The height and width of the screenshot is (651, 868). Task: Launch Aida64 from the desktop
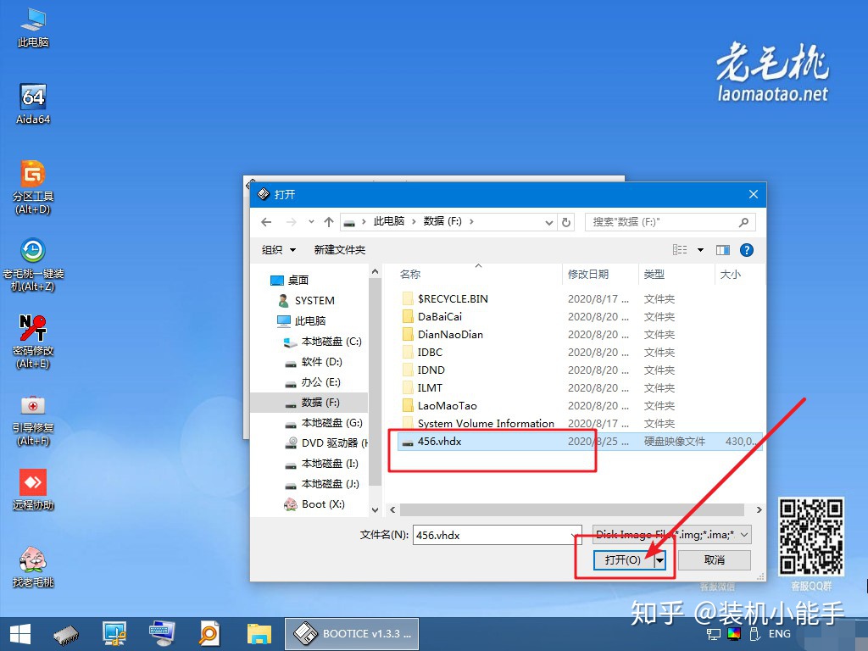point(33,103)
